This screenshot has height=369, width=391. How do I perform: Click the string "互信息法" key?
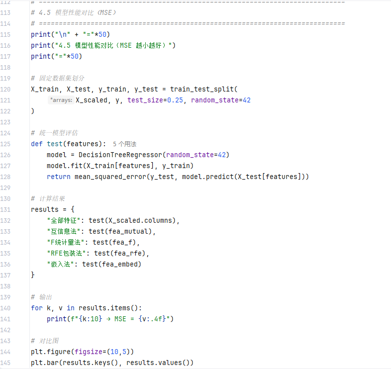coord(64,231)
